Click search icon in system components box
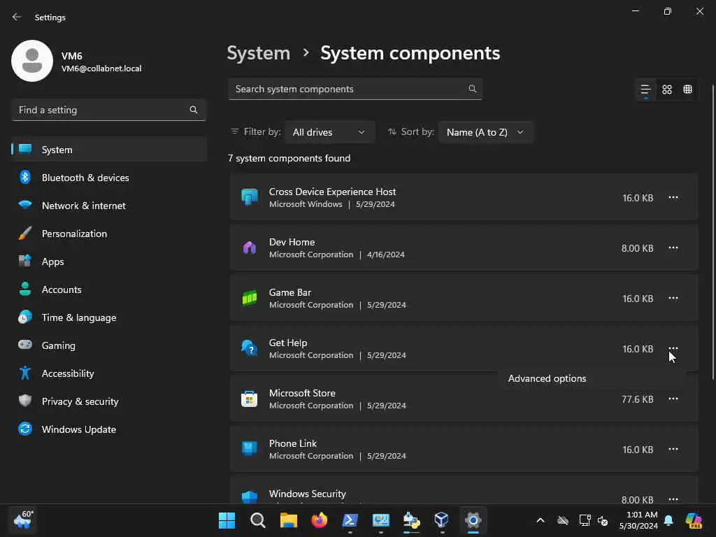The width and height of the screenshot is (716, 537). click(x=473, y=89)
